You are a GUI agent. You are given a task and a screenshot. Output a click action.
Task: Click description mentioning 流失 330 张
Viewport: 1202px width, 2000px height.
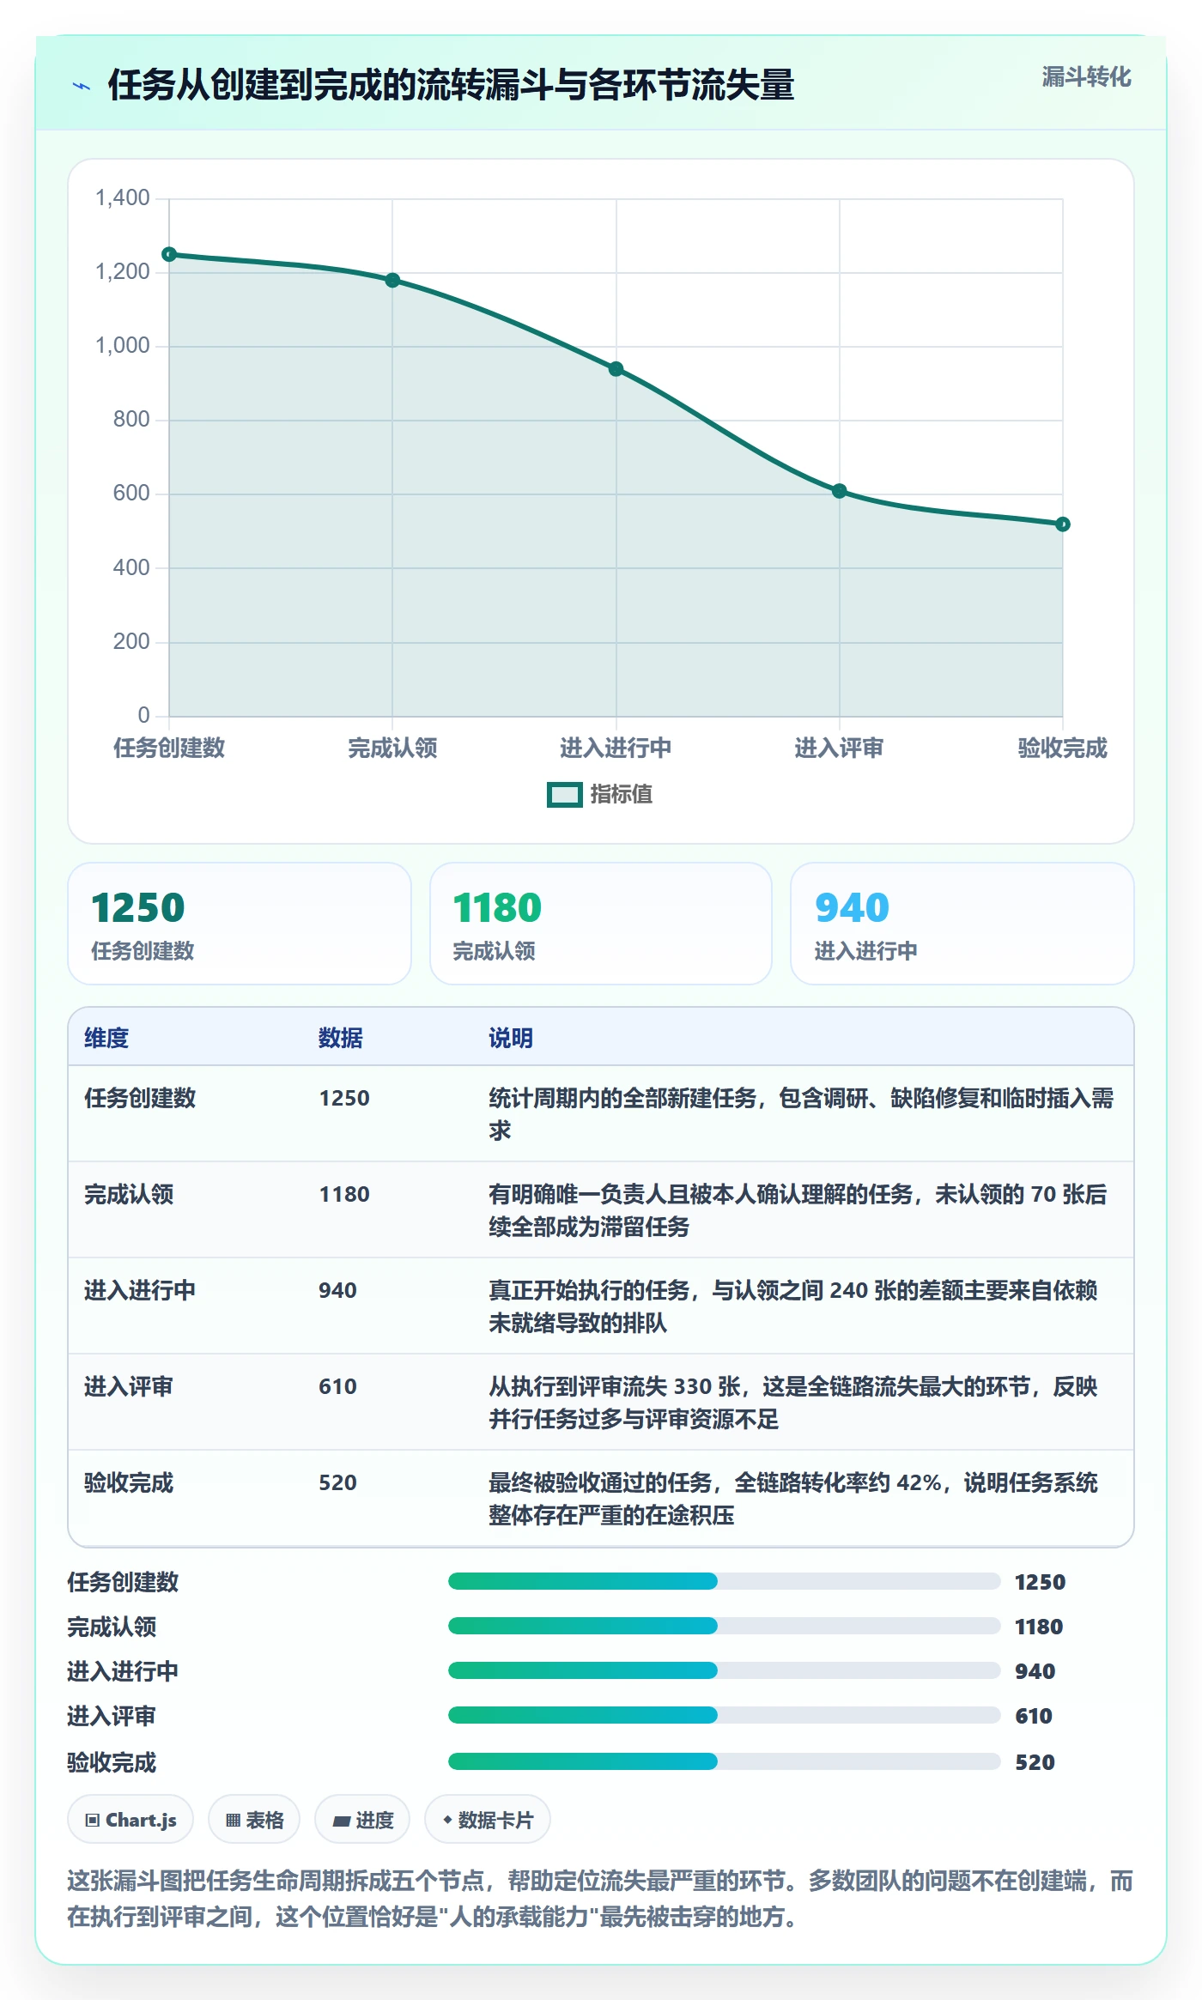pyautogui.click(x=793, y=1403)
